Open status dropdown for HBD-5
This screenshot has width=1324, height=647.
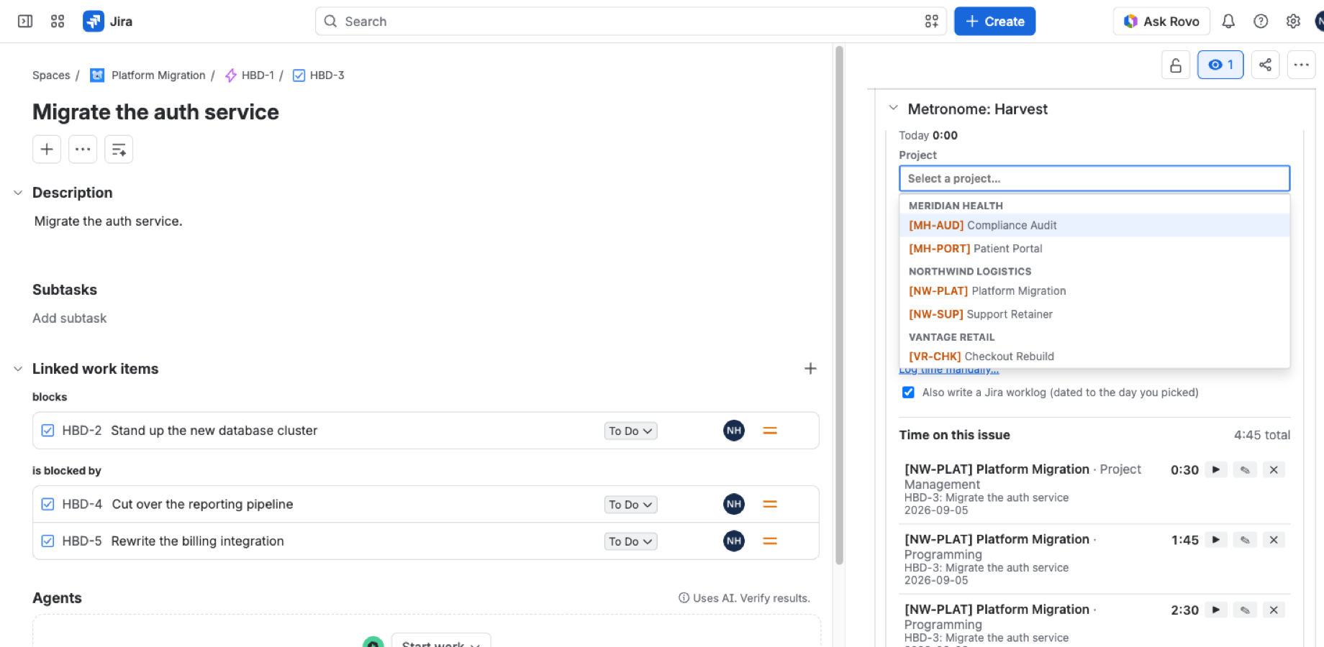click(630, 541)
